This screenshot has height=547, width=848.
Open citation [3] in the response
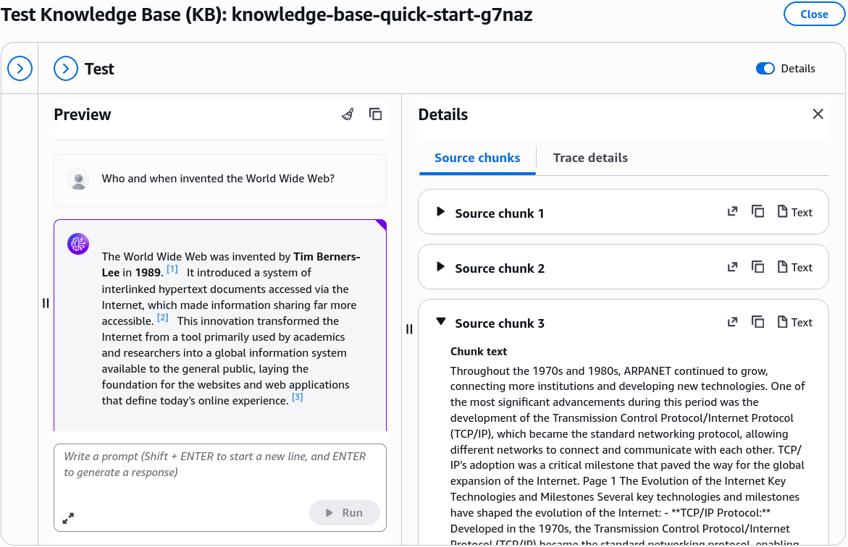tap(298, 397)
